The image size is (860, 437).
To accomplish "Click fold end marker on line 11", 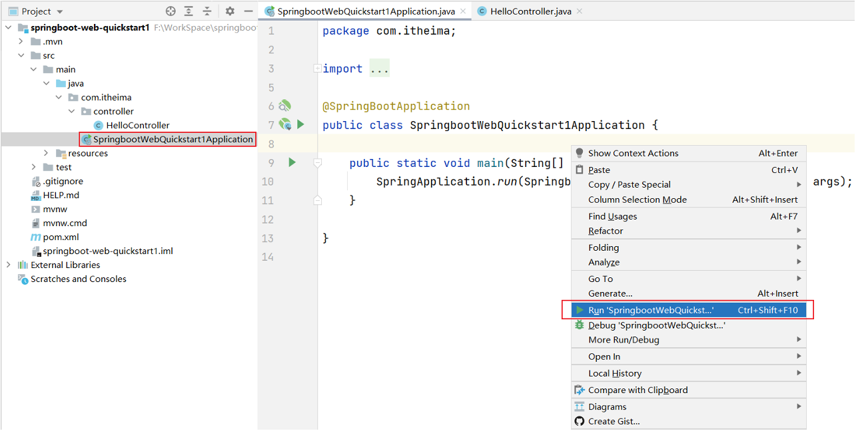I will (317, 200).
